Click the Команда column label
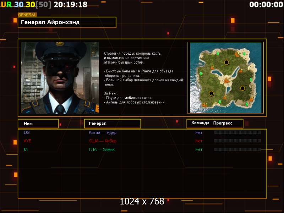 [200, 123]
